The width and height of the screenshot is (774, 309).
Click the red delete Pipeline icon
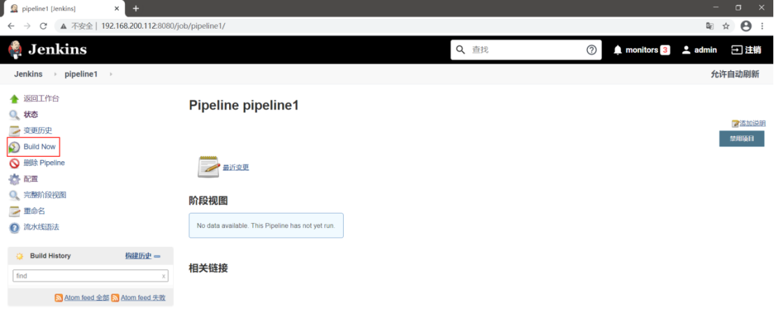tap(14, 163)
